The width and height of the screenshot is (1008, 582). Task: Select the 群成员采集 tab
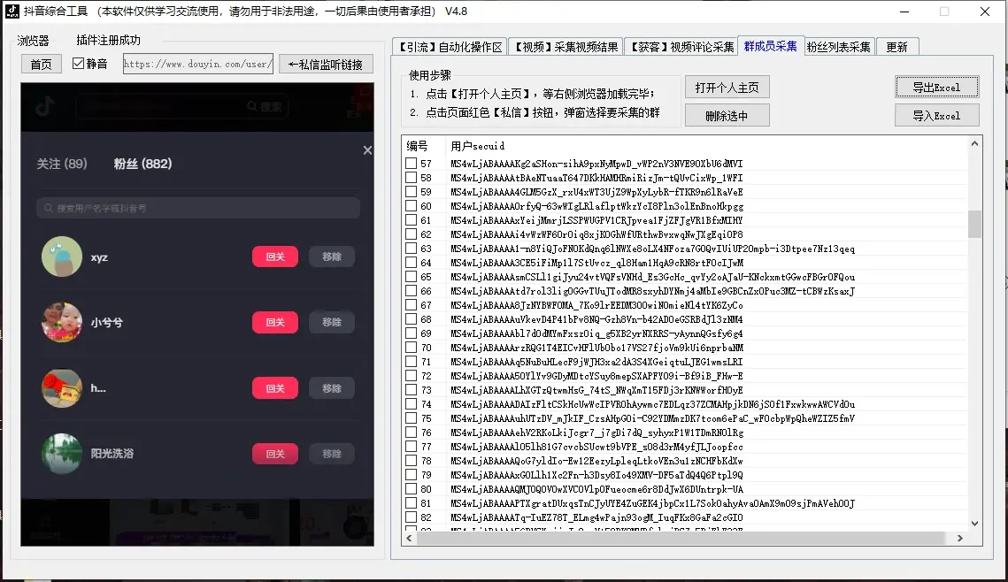770,46
